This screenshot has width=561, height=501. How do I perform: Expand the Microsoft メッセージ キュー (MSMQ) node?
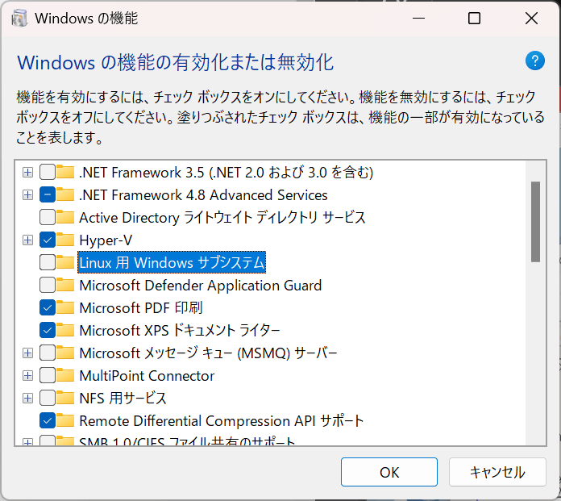[27, 353]
